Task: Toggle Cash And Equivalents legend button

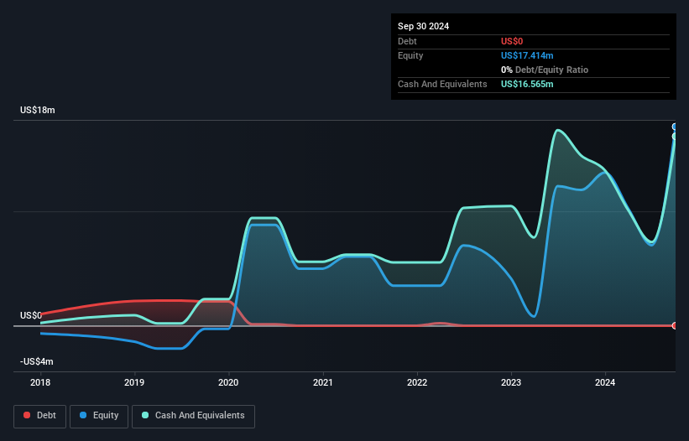Action: click(193, 416)
